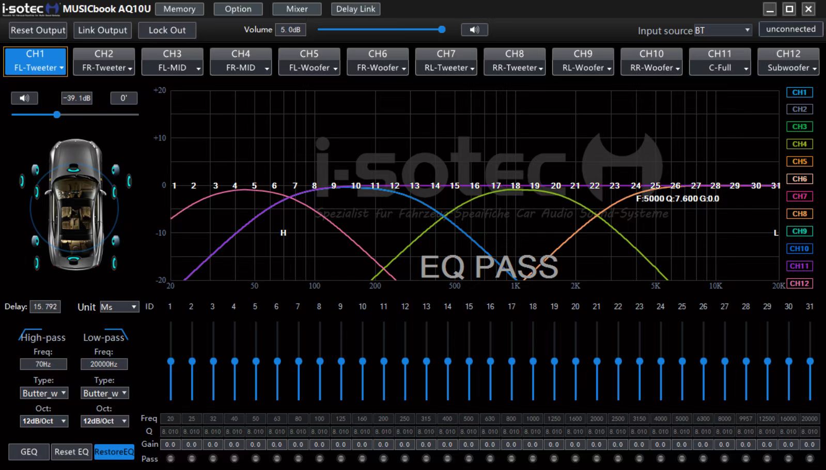Toggle the Pass button for EQ band 31

pyautogui.click(x=809, y=459)
